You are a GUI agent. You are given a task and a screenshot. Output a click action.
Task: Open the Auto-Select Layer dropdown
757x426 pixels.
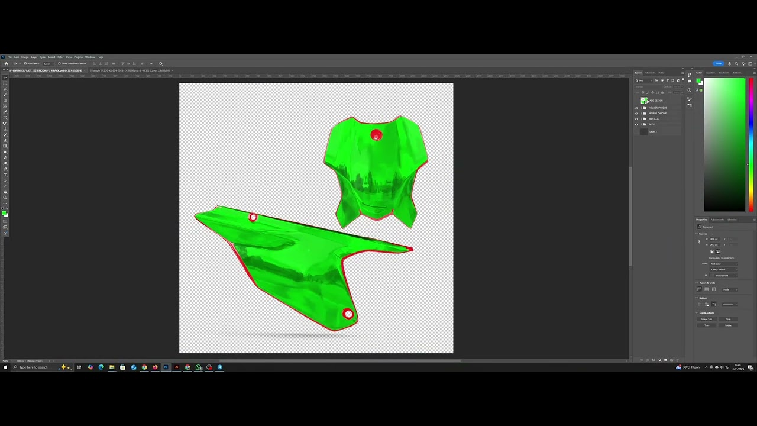49,63
